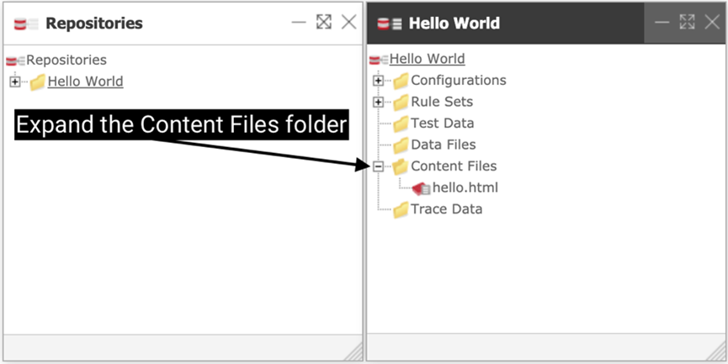Click the Trace Data folder icon

tap(401, 209)
